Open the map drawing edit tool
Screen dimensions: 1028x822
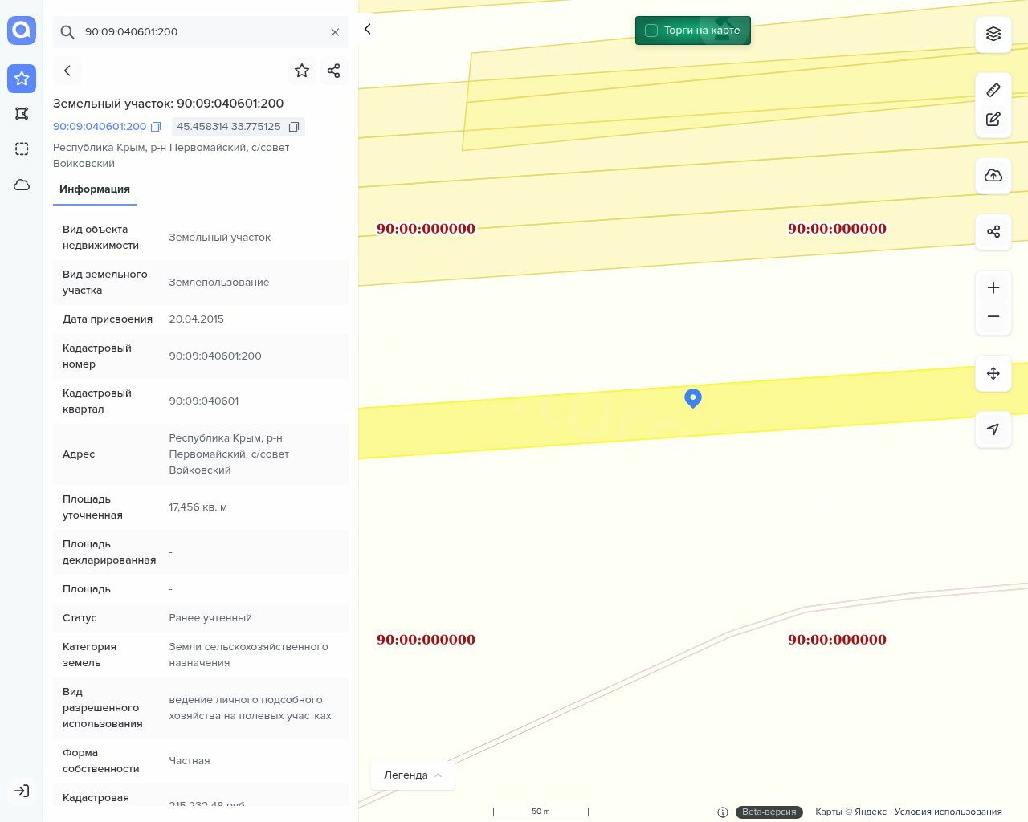click(x=993, y=120)
